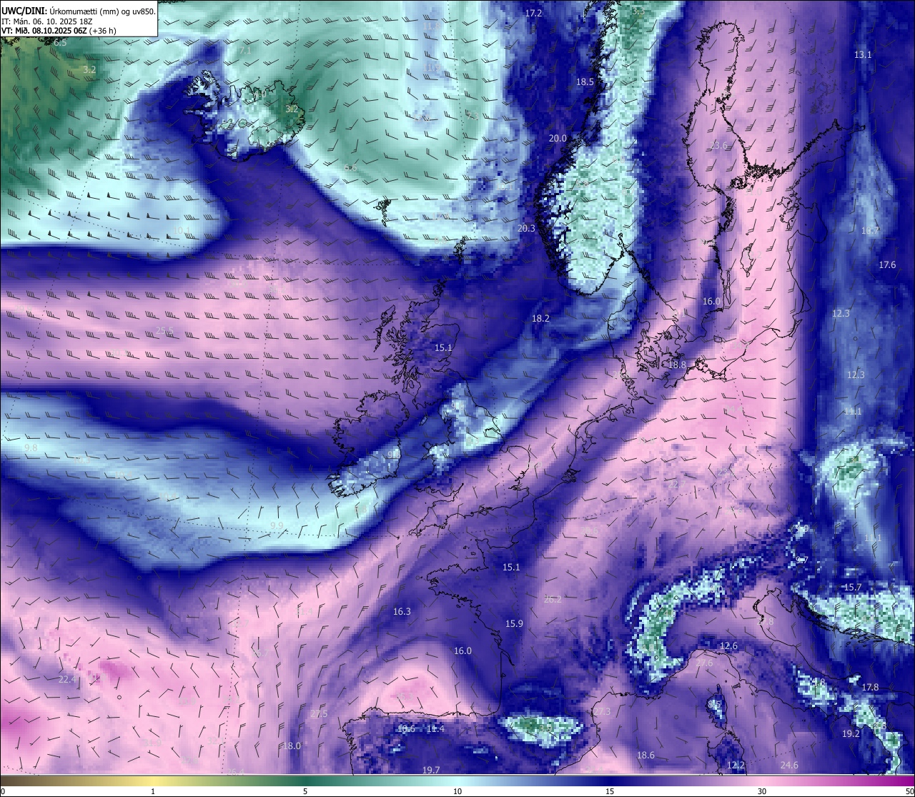The image size is (915, 797).
Task: Select the 27.5 value label
Action: (x=319, y=715)
